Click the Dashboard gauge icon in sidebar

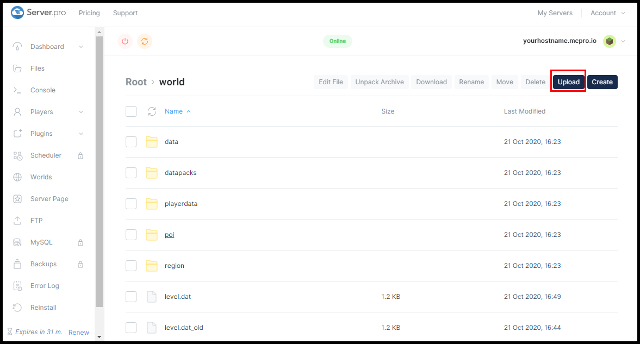coord(17,47)
